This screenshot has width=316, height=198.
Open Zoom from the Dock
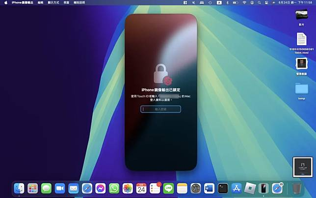[x=60, y=188]
